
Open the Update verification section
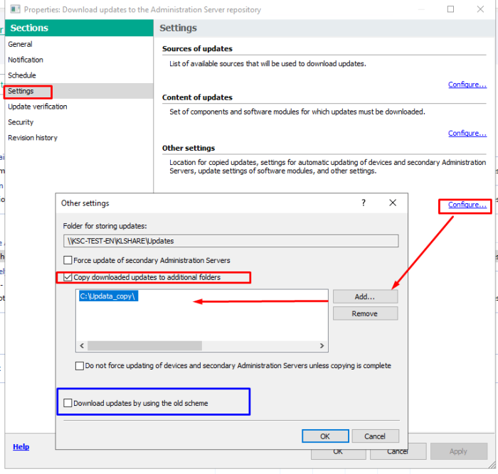point(38,107)
